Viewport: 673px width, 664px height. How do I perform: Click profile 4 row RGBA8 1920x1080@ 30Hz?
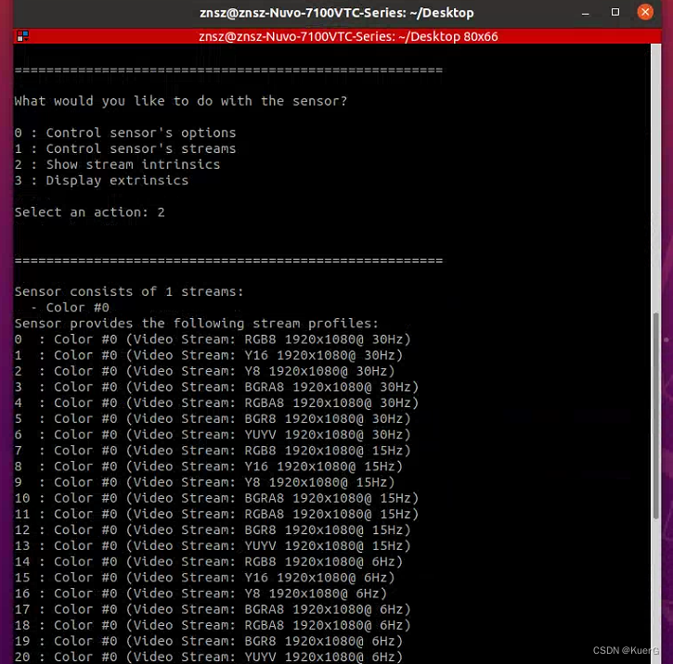click(216, 402)
